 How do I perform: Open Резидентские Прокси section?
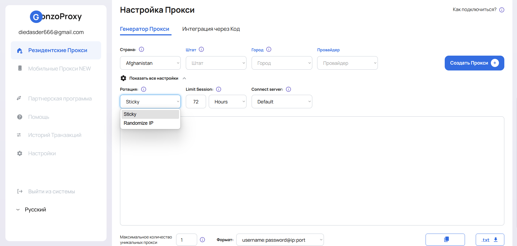pyautogui.click(x=56, y=50)
